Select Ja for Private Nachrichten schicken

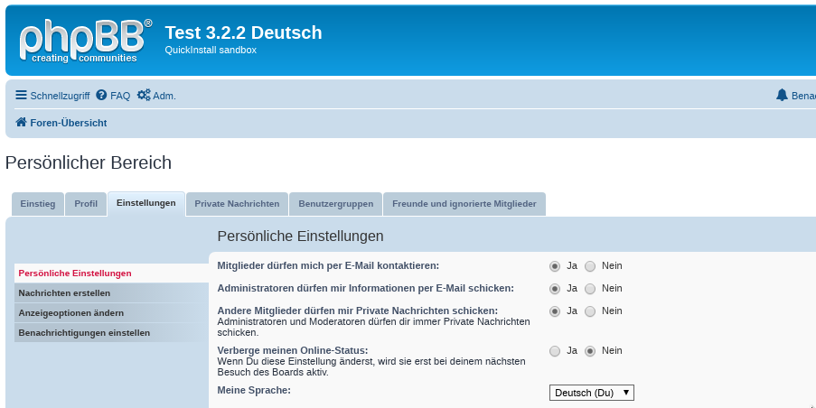coord(555,311)
